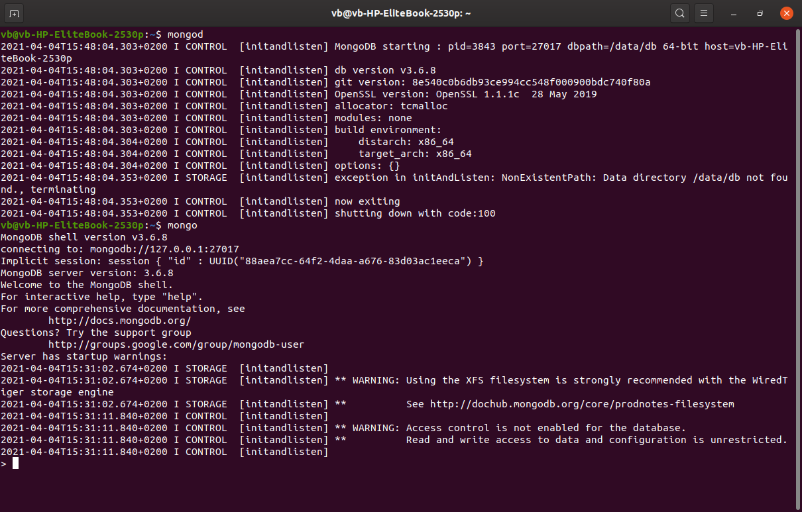802x512 pixels.
Task: Click the wrapped line "iger storage engine"
Action: 57,392
